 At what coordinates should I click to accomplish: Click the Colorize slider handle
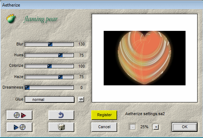click(49, 66)
